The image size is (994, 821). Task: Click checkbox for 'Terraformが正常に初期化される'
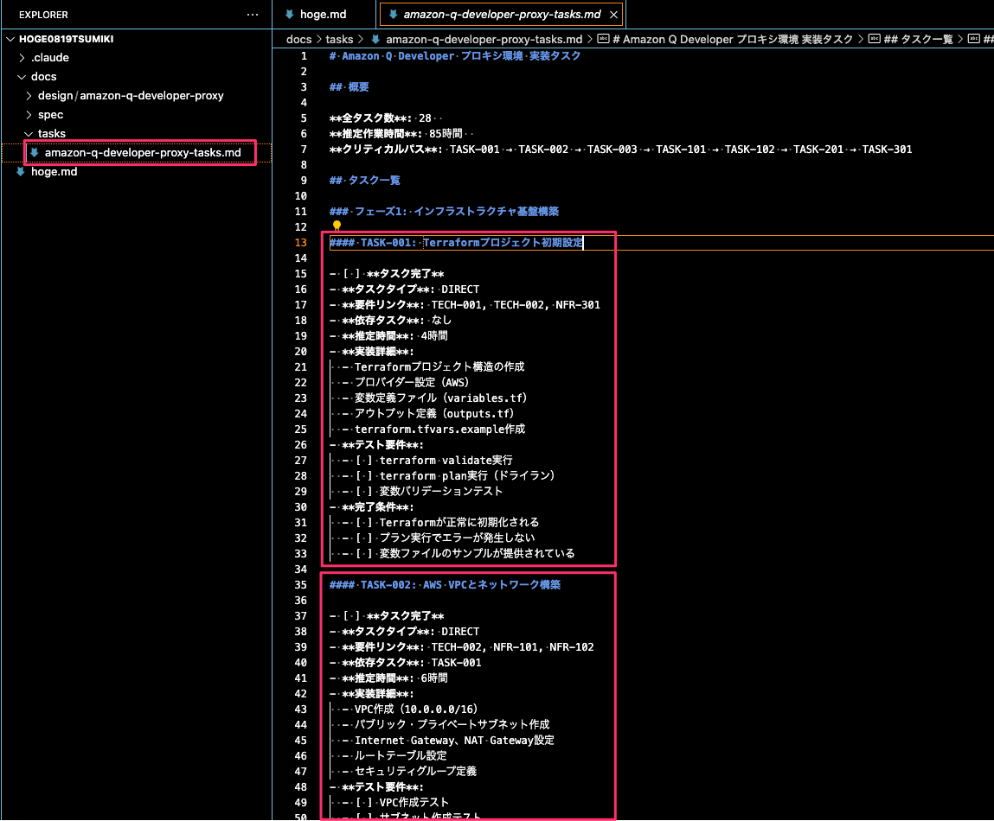coord(364,523)
